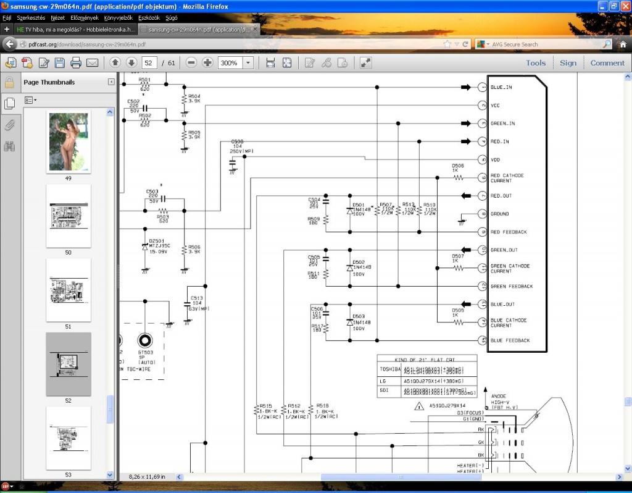The width and height of the screenshot is (632, 493).
Task: Go to previous page with up arrow
Action: (x=115, y=62)
